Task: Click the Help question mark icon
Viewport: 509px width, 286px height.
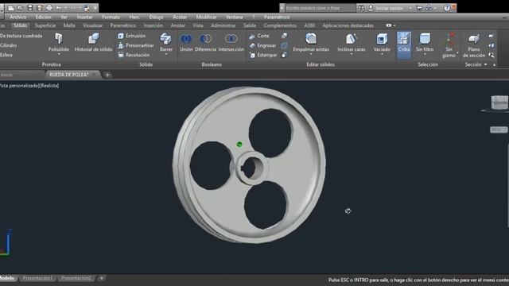Action: [x=447, y=8]
